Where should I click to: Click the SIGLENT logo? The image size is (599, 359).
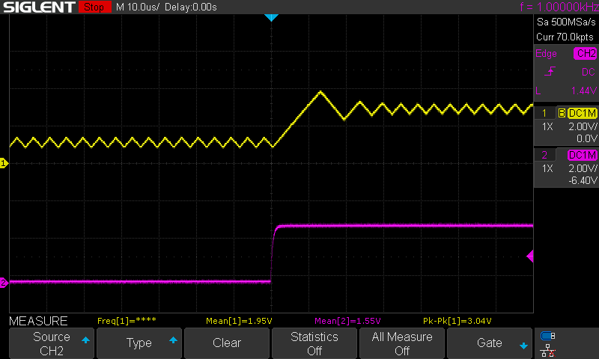click(x=39, y=7)
